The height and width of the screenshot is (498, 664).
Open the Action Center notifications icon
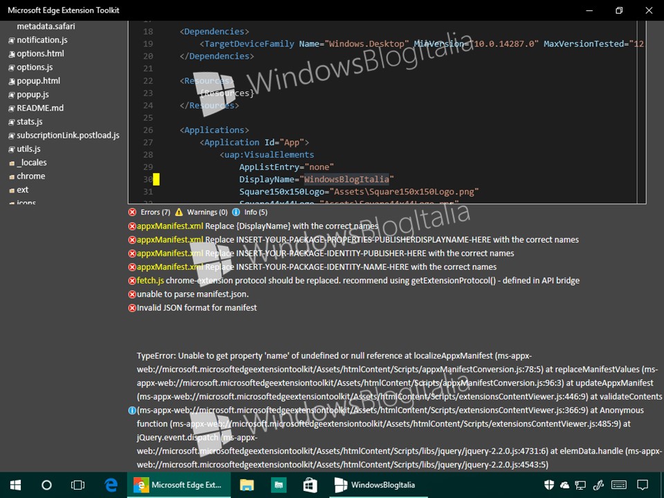click(643, 486)
